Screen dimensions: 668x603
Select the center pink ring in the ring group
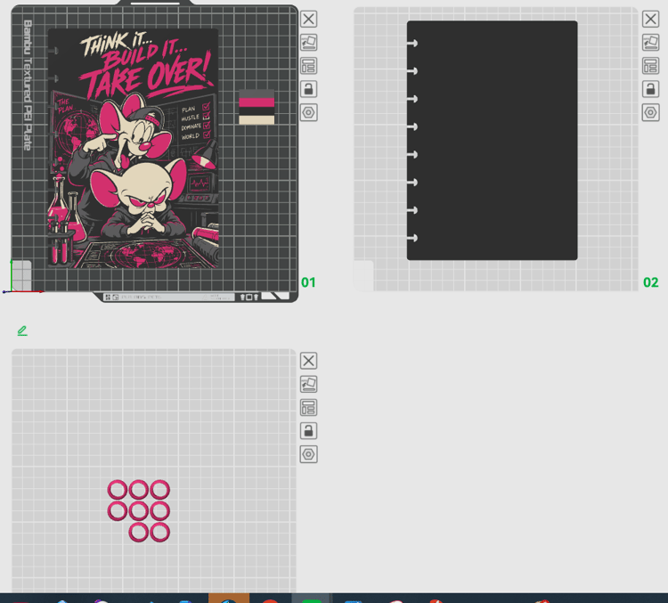139,511
